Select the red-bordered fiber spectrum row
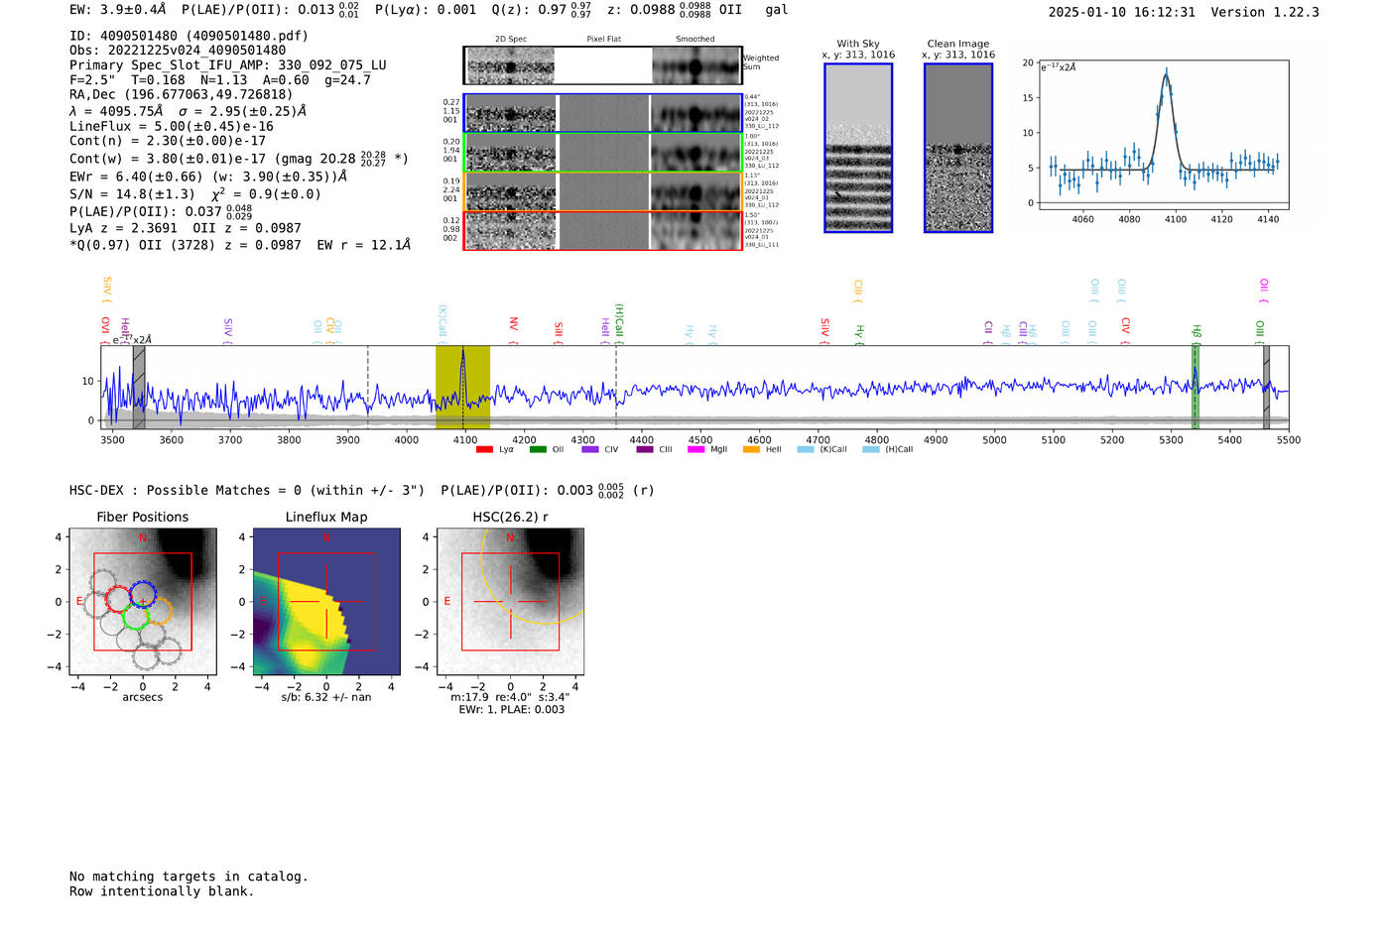 click(602, 231)
